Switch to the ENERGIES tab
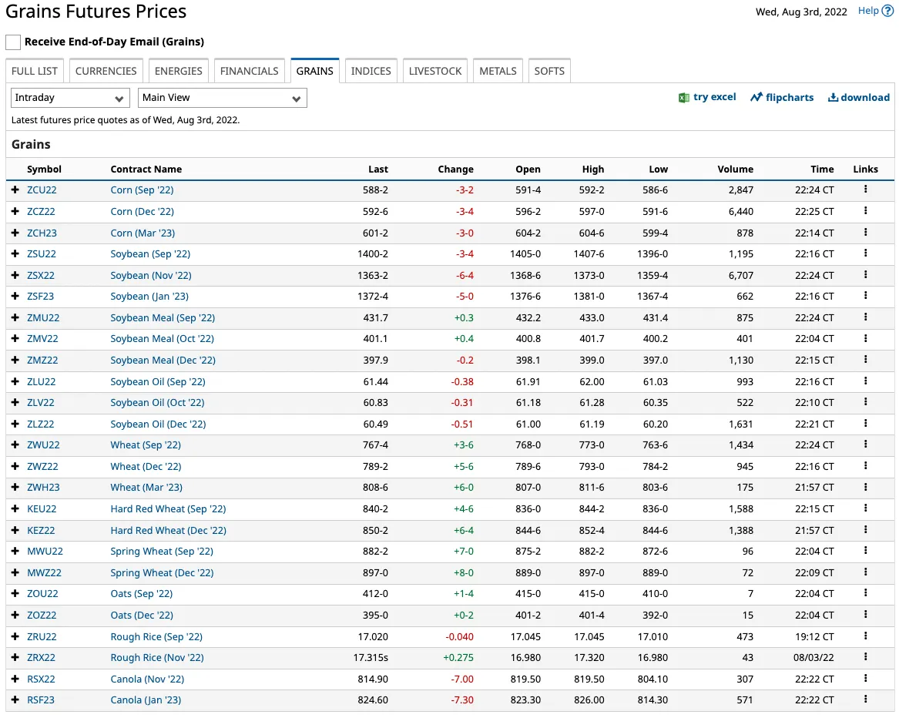This screenshot has width=899, height=718. [x=178, y=71]
